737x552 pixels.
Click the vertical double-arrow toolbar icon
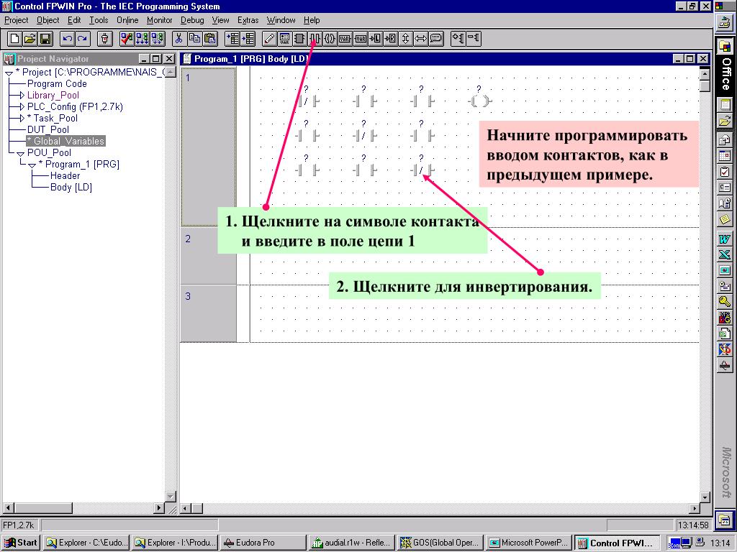(x=405, y=39)
